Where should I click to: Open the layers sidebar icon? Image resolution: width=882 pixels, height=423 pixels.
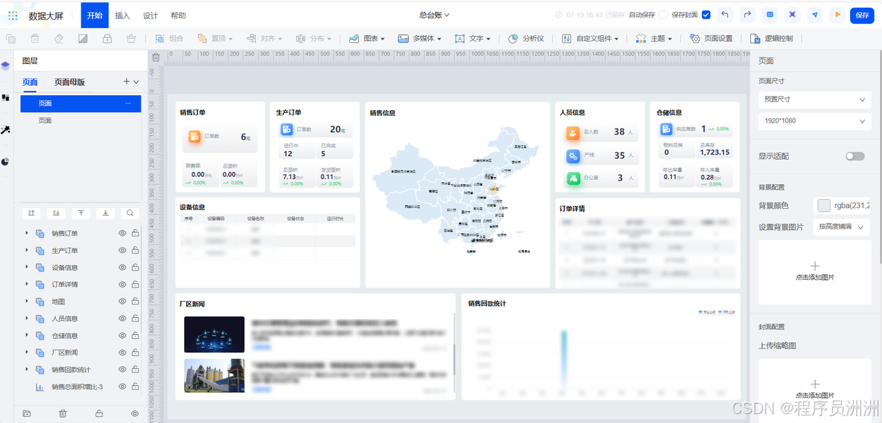click(6, 66)
